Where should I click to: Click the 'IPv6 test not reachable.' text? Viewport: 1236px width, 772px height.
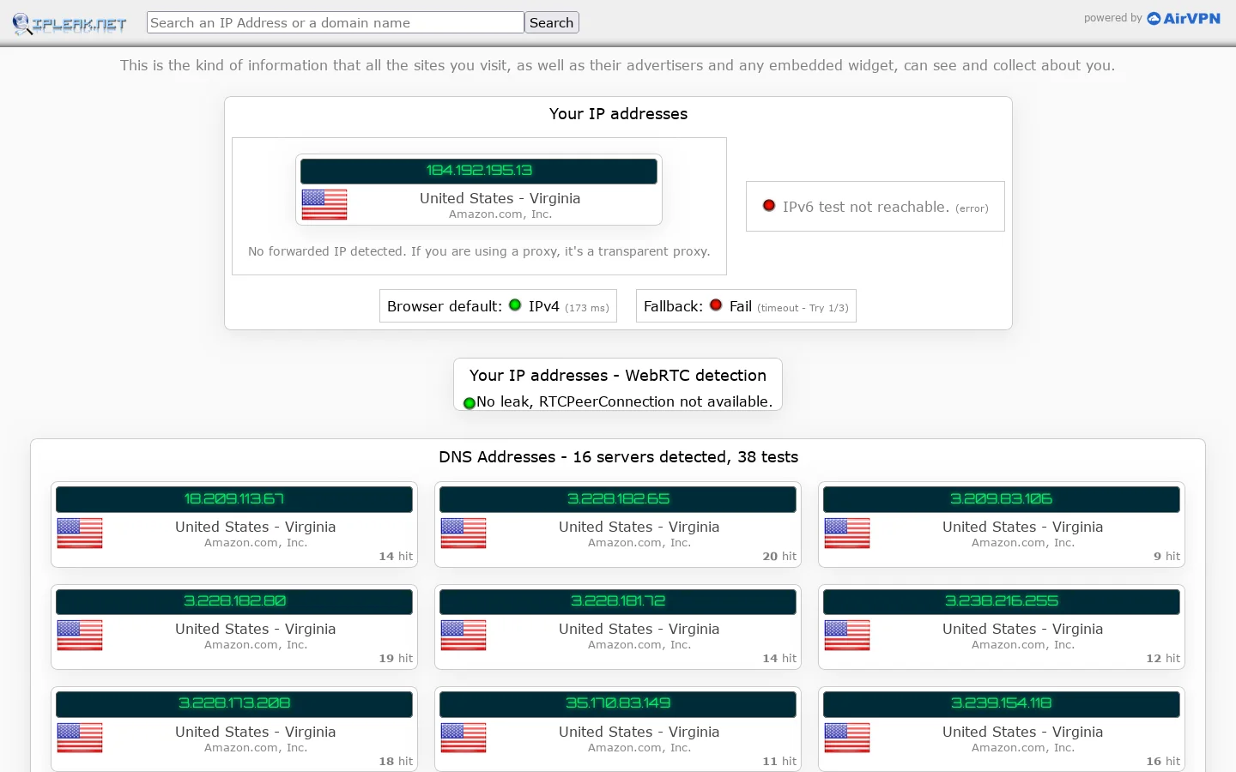point(866,207)
